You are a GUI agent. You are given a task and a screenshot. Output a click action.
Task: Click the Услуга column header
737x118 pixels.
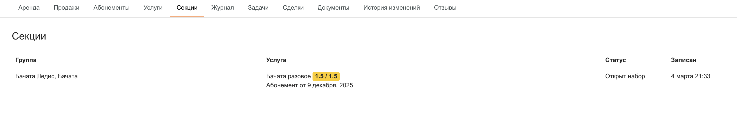(x=276, y=60)
